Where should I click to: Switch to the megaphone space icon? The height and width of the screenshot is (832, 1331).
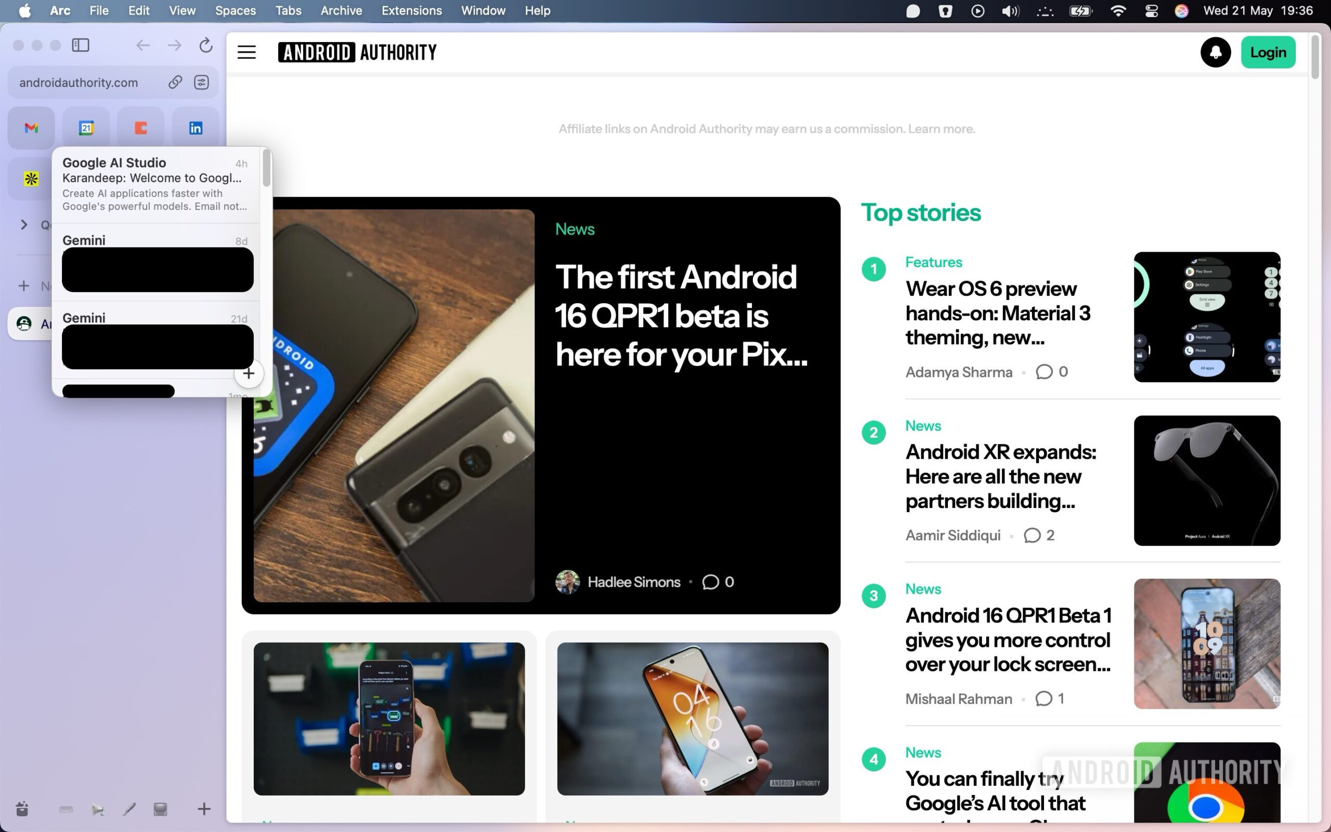click(x=97, y=809)
